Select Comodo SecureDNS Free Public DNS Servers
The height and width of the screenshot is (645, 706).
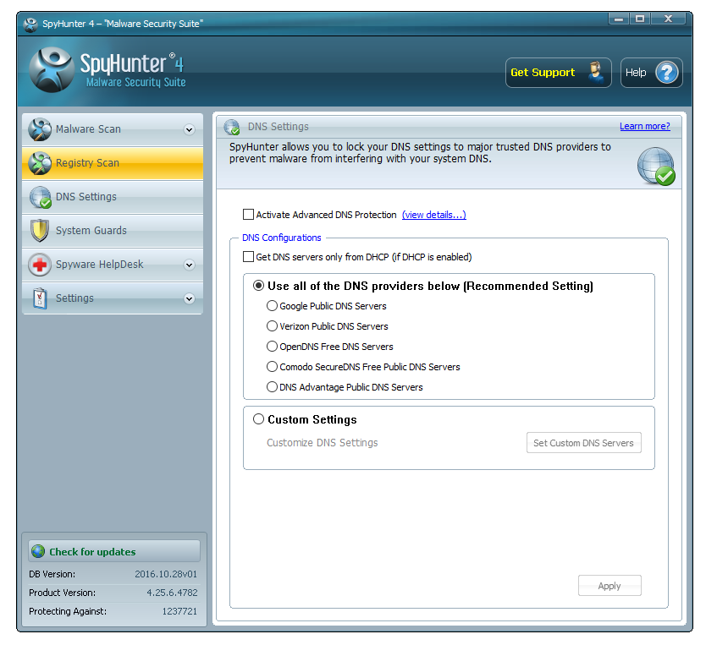coord(272,366)
